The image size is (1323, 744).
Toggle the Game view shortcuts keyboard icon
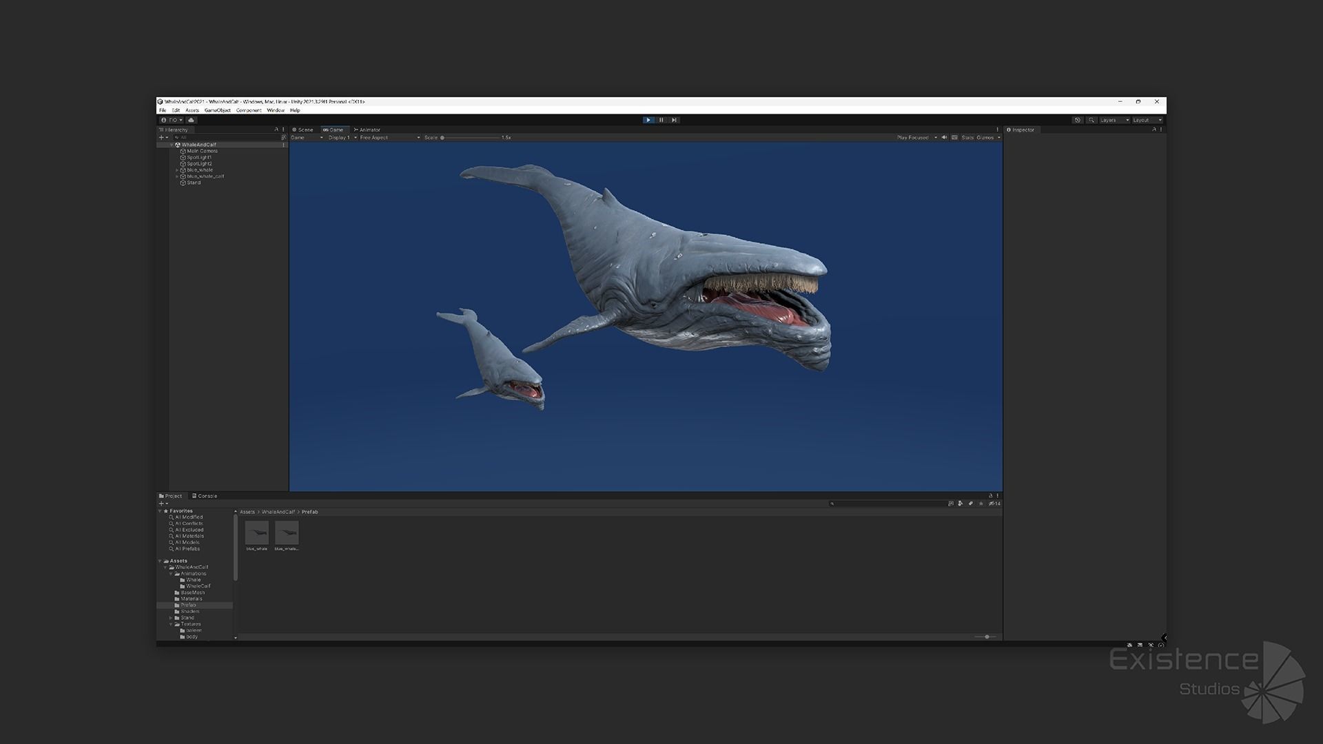pos(954,138)
